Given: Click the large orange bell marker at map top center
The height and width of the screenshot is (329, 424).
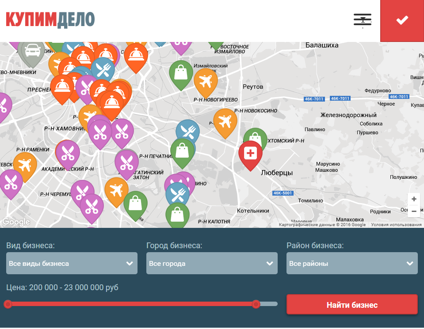Looking at the screenshot, I should point(136,56).
